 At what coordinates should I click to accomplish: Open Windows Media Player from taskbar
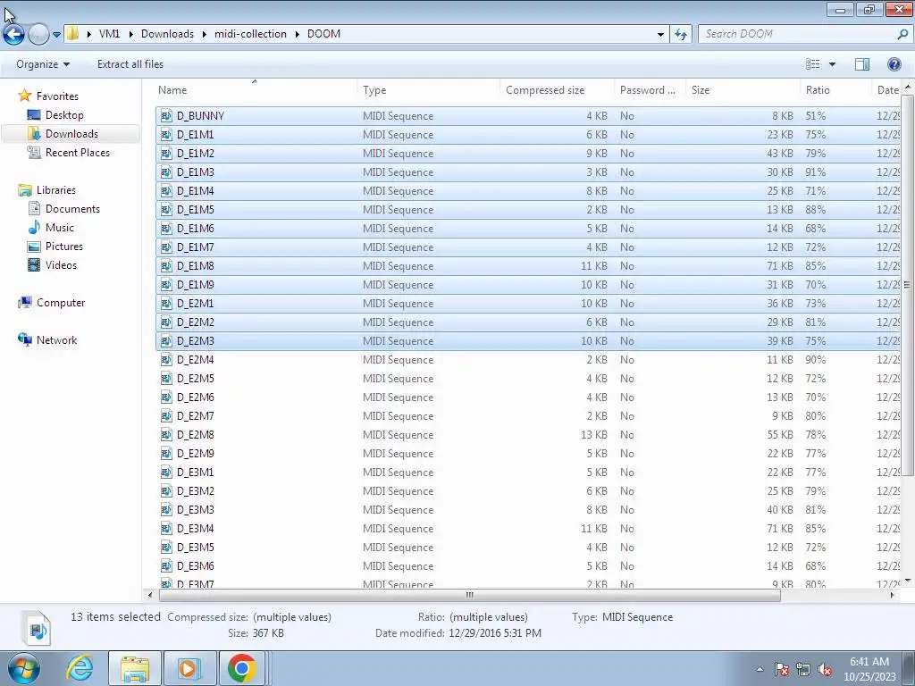click(x=189, y=668)
